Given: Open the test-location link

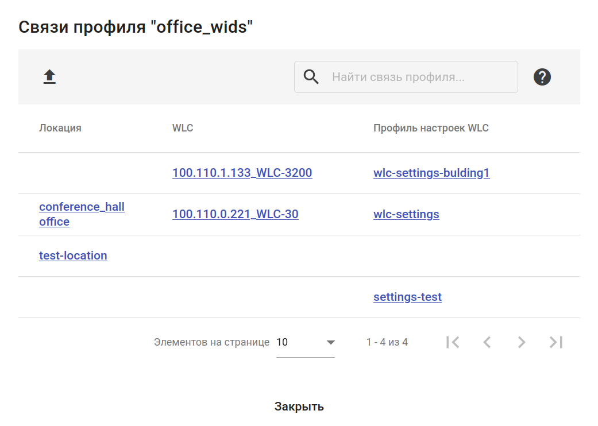Looking at the screenshot, I should pyautogui.click(x=73, y=255).
